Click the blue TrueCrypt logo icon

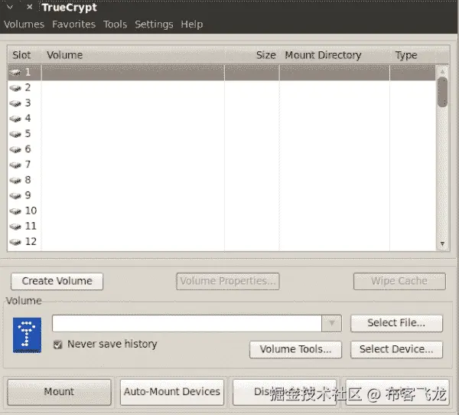click(x=27, y=335)
